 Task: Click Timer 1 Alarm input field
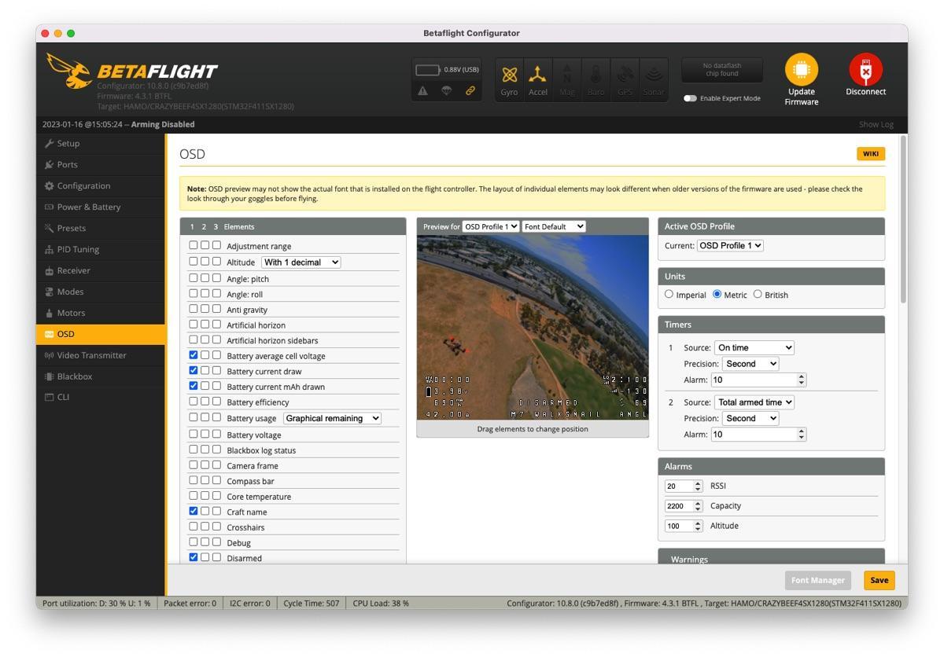[758, 380]
